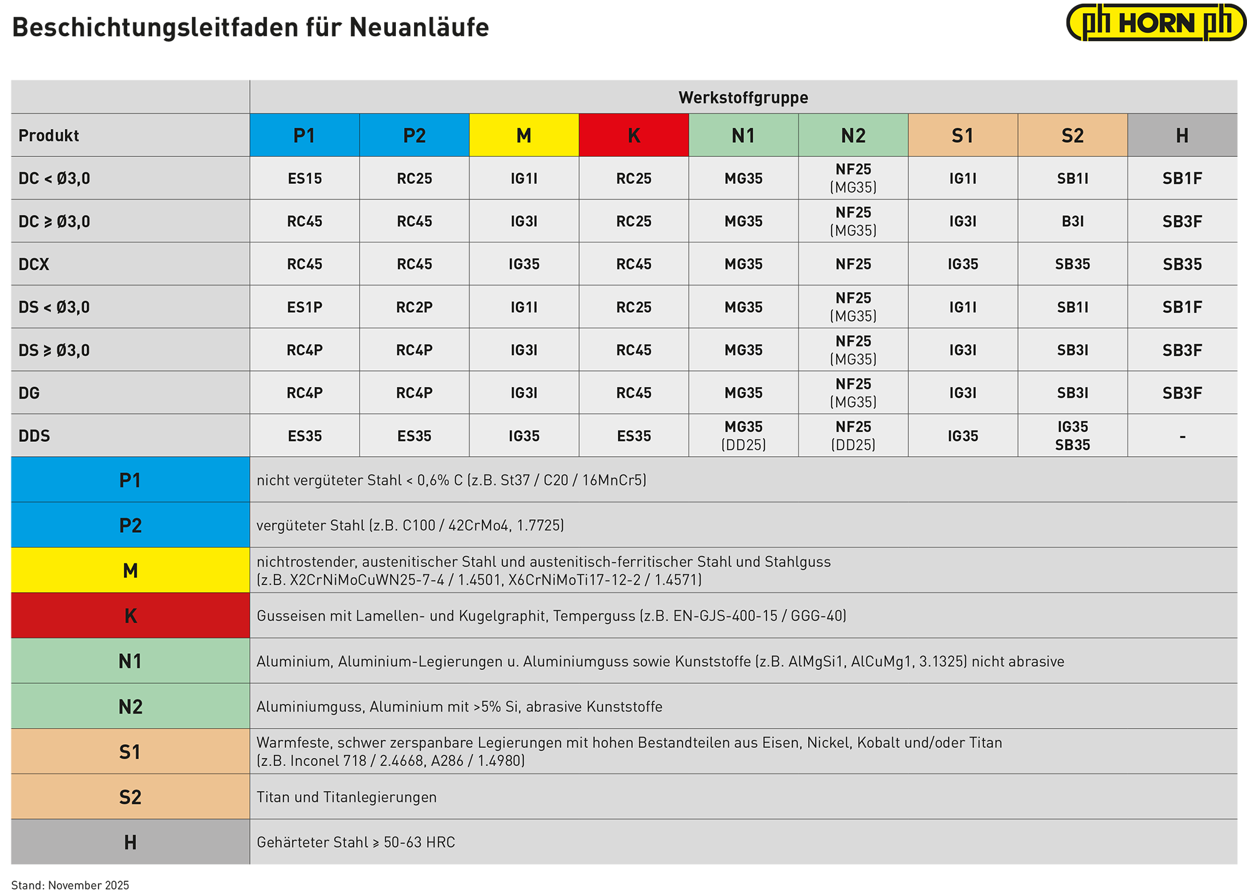Click the Gehärteter Stahl 50-63 HRC text
The width and height of the screenshot is (1247, 895).
[x=356, y=843]
